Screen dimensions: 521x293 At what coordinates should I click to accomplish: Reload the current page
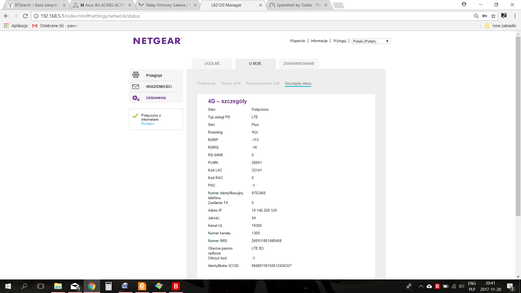coord(25,16)
